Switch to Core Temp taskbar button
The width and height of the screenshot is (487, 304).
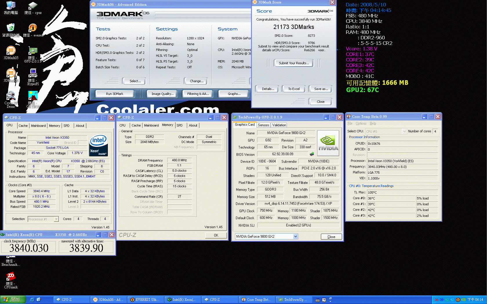coord(257,300)
